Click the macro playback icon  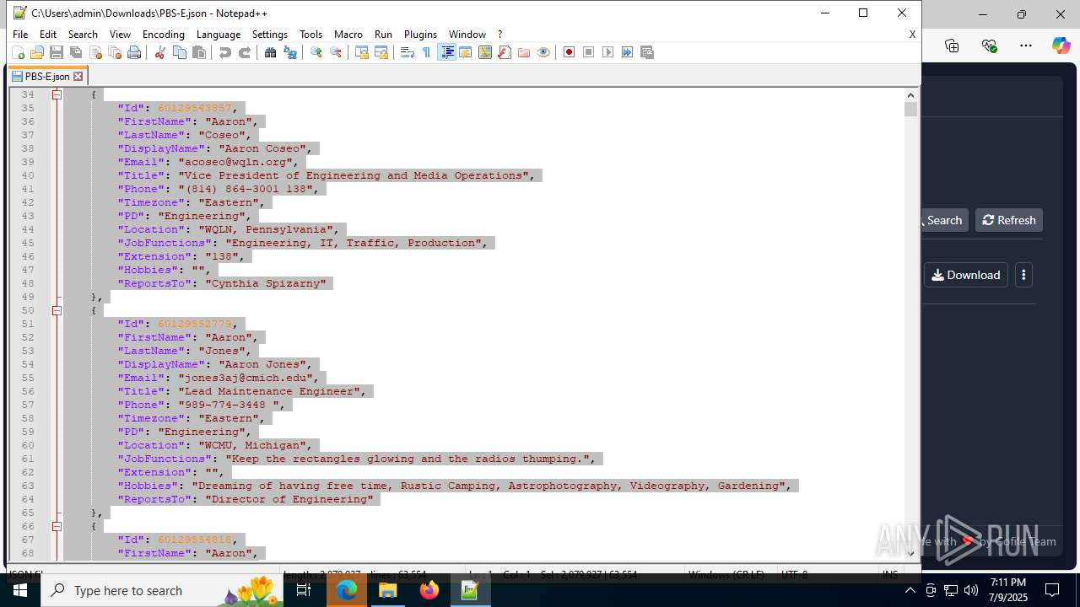click(607, 52)
